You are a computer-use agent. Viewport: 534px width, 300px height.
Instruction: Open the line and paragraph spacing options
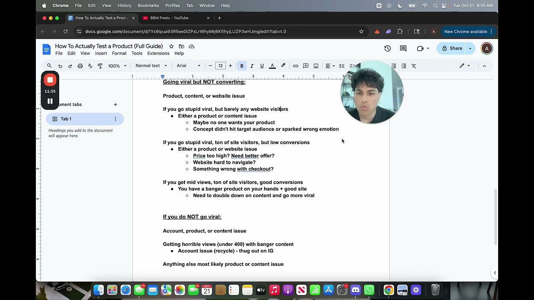pyautogui.click(x=342, y=66)
